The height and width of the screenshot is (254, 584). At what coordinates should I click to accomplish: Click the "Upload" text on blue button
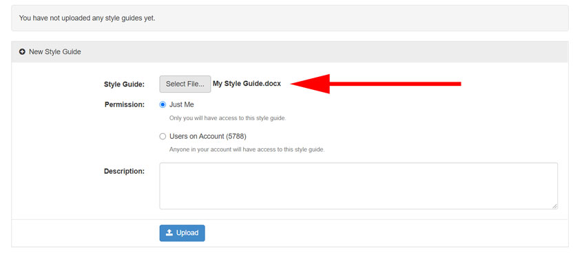click(187, 233)
